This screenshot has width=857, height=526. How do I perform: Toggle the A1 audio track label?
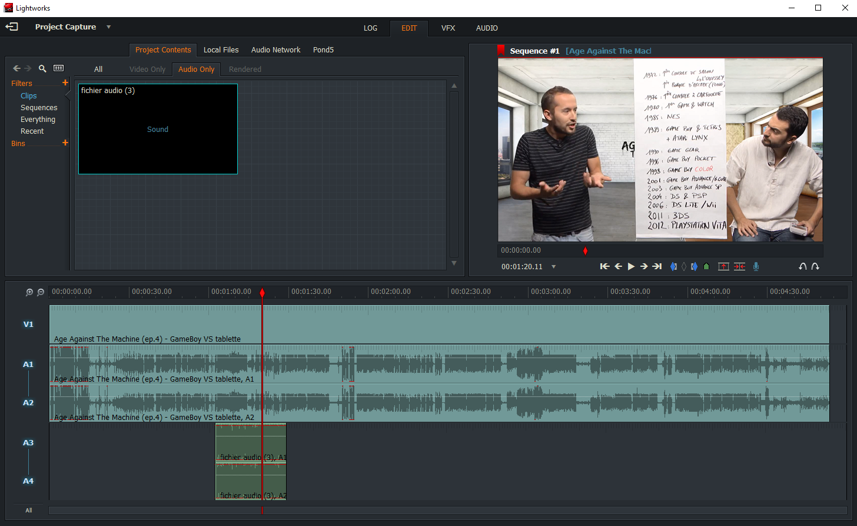pos(28,365)
